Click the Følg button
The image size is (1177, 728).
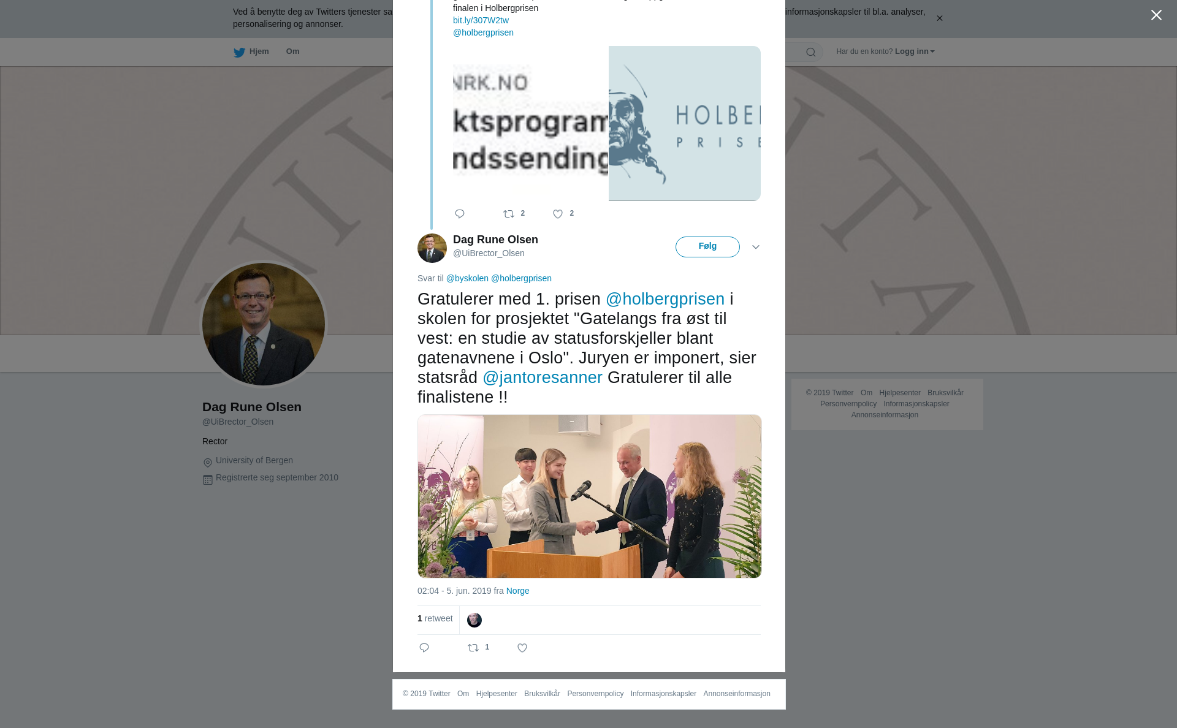pos(707,247)
